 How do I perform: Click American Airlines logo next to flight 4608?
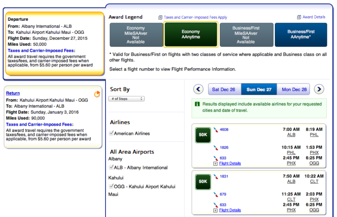click(x=216, y=130)
